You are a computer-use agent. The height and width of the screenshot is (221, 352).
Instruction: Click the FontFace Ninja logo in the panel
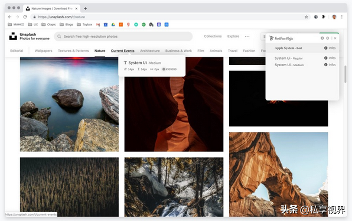pos(281,38)
